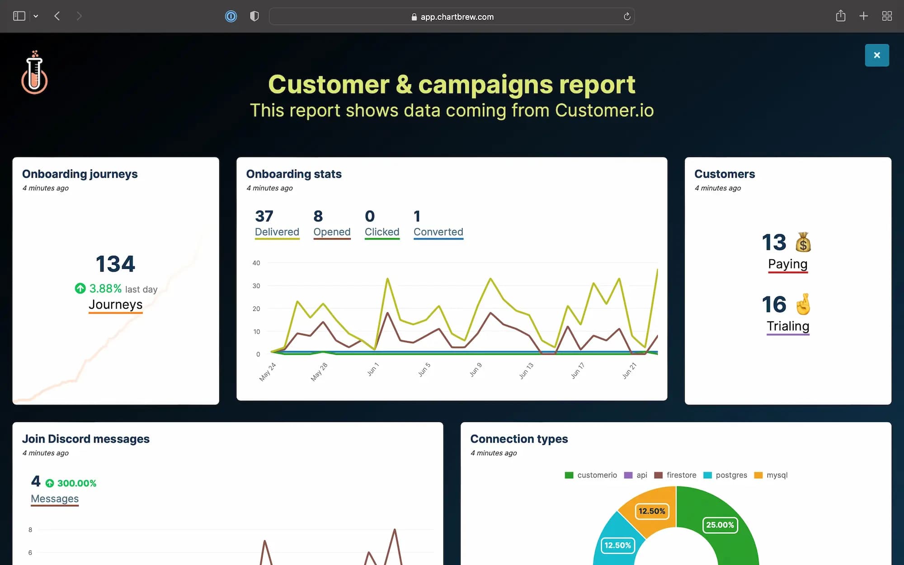The image size is (904, 565).
Task: Show the tab overview grid
Action: (x=887, y=16)
